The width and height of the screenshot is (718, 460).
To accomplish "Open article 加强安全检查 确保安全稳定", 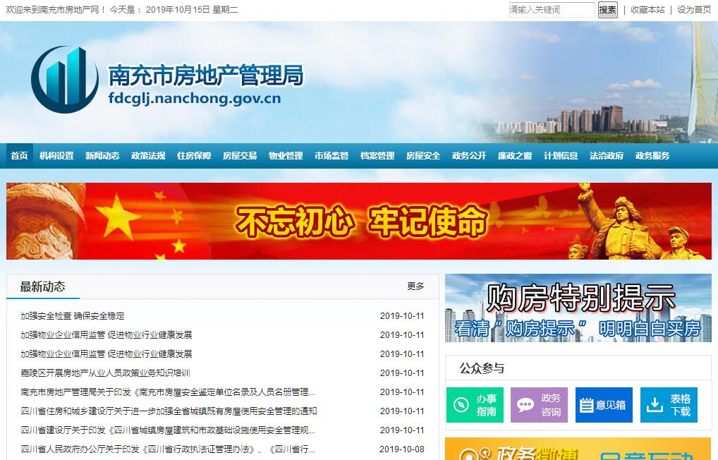I will (73, 316).
